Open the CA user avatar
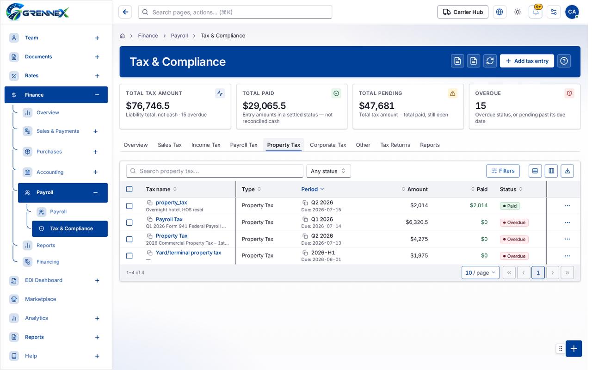This screenshot has width=592, height=370. click(x=572, y=12)
